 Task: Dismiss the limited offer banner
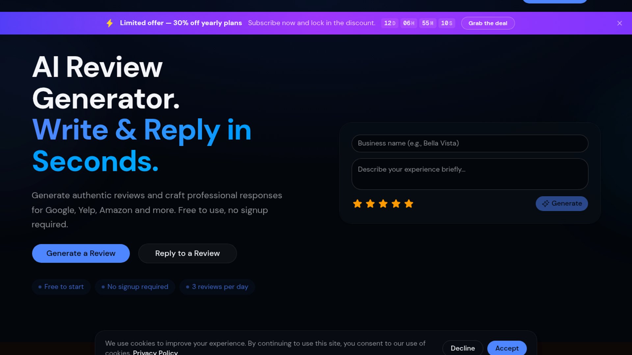(x=619, y=23)
